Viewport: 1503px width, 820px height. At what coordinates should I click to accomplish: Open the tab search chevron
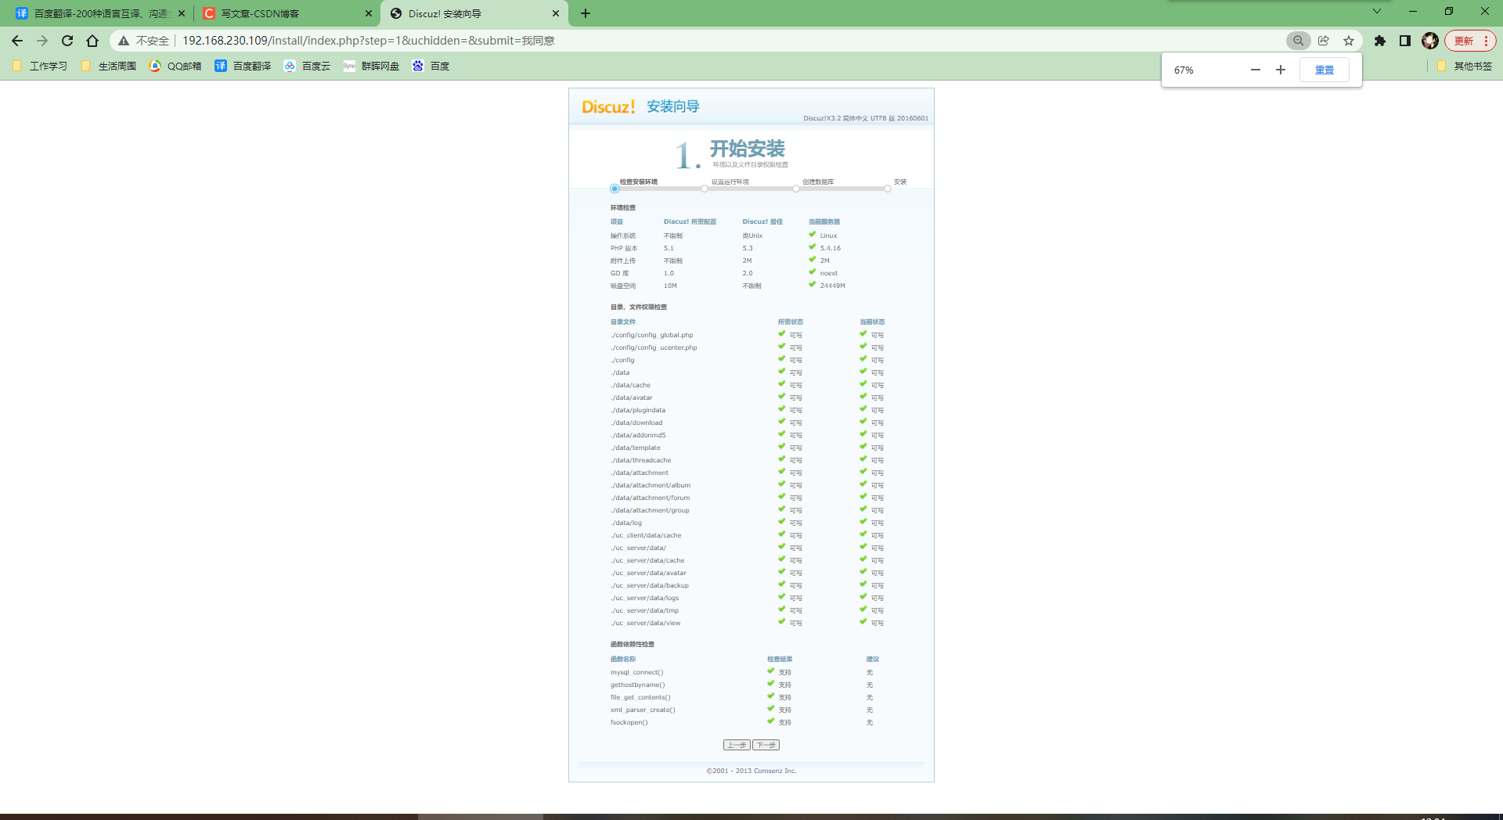[x=1377, y=11]
